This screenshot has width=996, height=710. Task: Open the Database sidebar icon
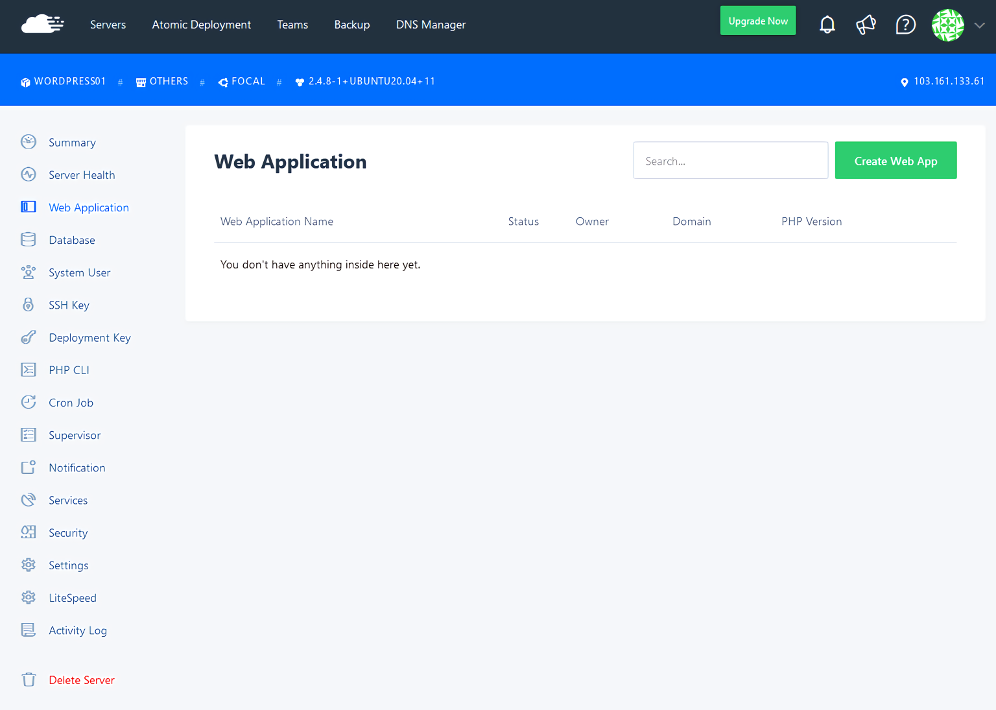pyautogui.click(x=29, y=239)
